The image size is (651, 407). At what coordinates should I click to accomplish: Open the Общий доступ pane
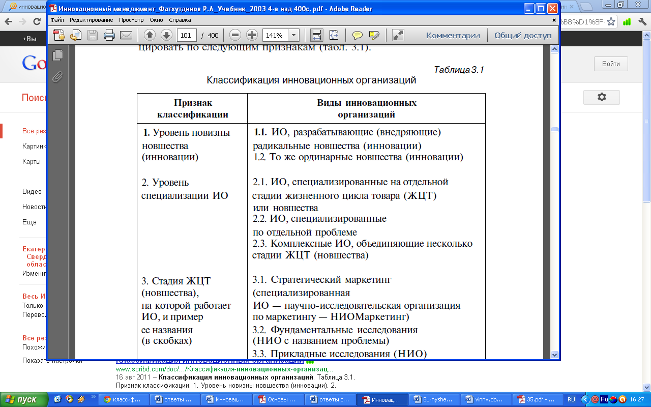(523, 35)
